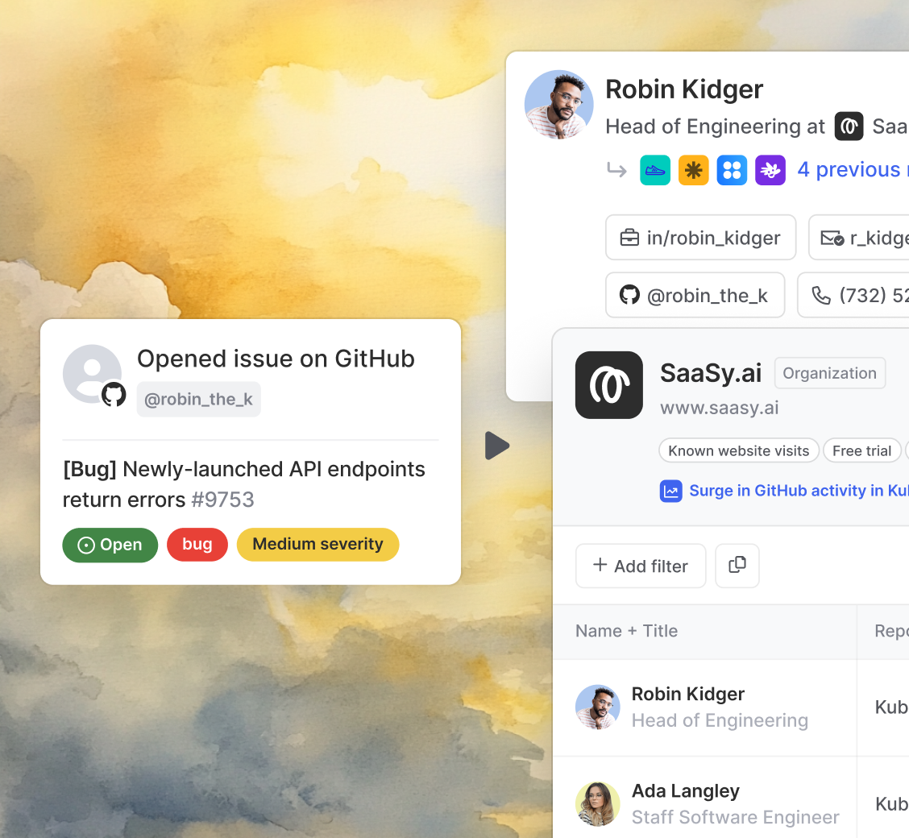Open 'Surge in GitHub activity' signal link
The width and height of the screenshot is (909, 838).
[x=799, y=490]
